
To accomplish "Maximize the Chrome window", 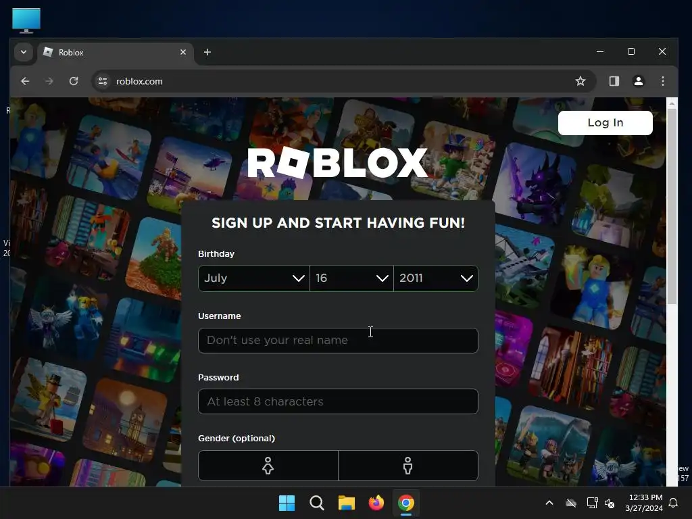I will (x=631, y=51).
